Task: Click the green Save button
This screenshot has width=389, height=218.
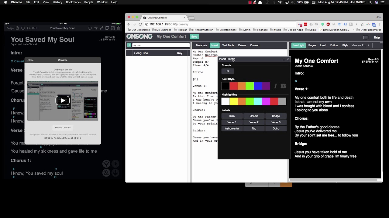Action: tap(194, 37)
